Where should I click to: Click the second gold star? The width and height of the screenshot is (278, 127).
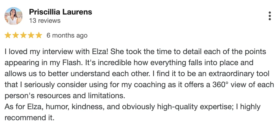pos(16,35)
